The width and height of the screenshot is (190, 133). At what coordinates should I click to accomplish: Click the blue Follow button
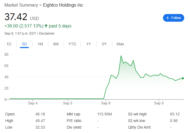click(x=173, y=18)
